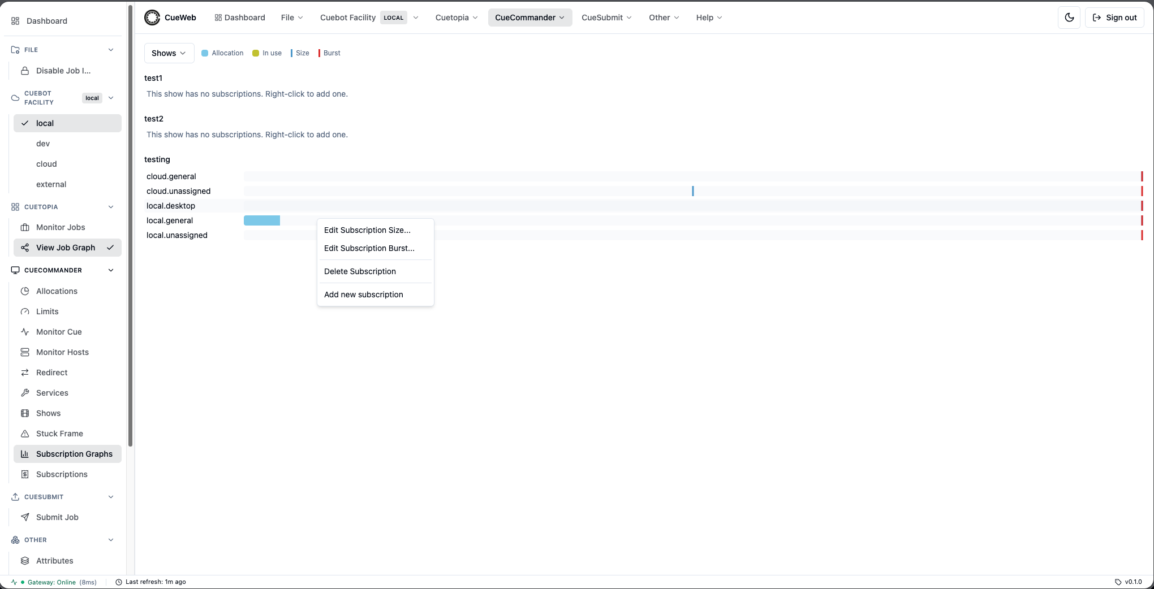The height and width of the screenshot is (589, 1154).
Task: Click the CueWeb logo icon
Action: click(152, 18)
